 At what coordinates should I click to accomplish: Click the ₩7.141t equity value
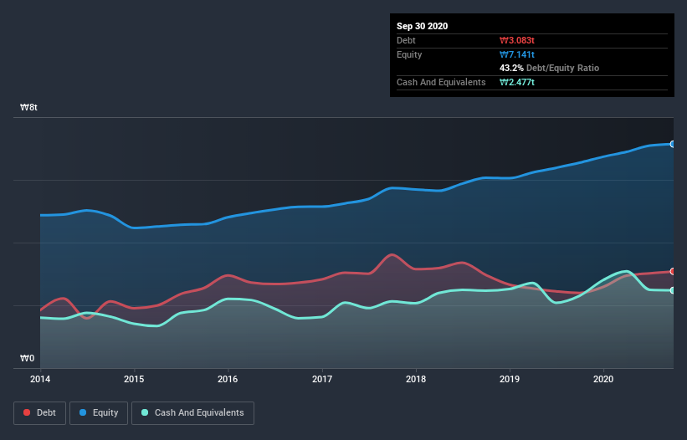517,54
